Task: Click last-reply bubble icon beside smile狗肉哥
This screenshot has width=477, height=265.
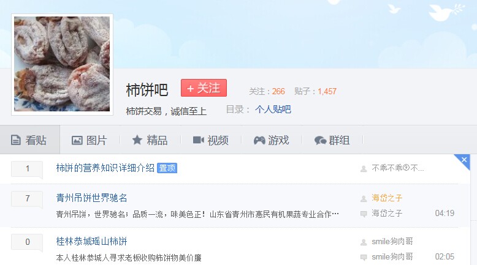Action: (364, 258)
